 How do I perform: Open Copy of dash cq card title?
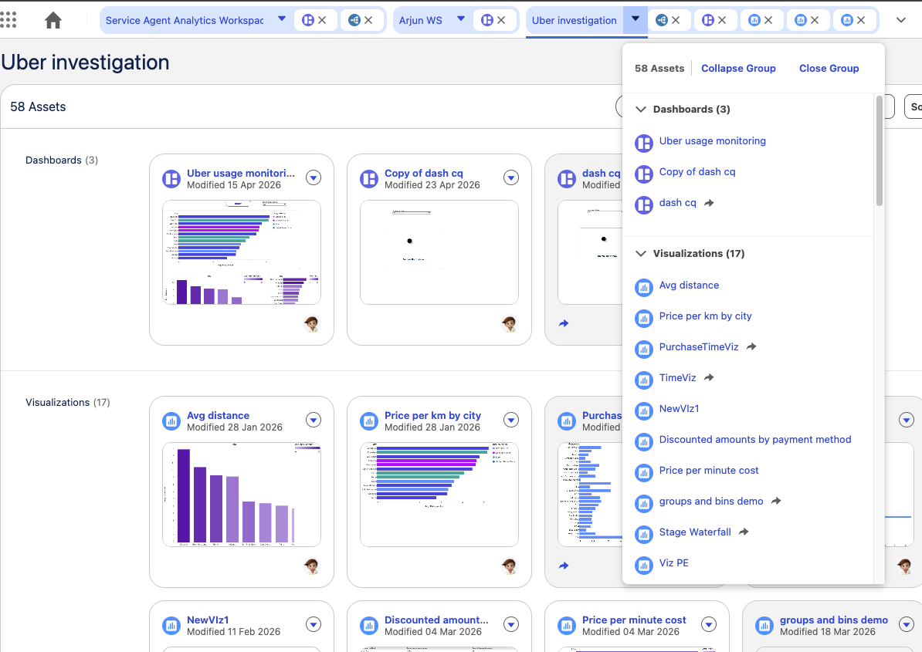tap(423, 174)
